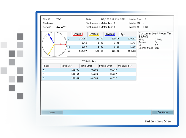Click the Customer field label
This screenshot has width=186, height=138.
pyautogui.click(x=48, y=23)
